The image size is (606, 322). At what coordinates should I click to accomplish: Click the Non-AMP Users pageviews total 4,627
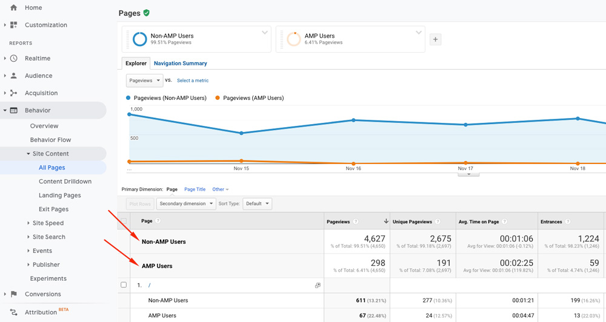(375, 238)
